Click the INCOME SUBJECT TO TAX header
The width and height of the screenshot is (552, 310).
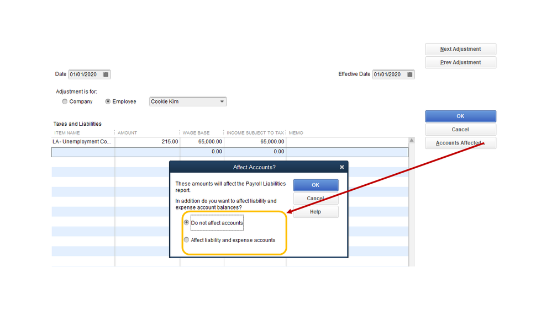point(255,133)
